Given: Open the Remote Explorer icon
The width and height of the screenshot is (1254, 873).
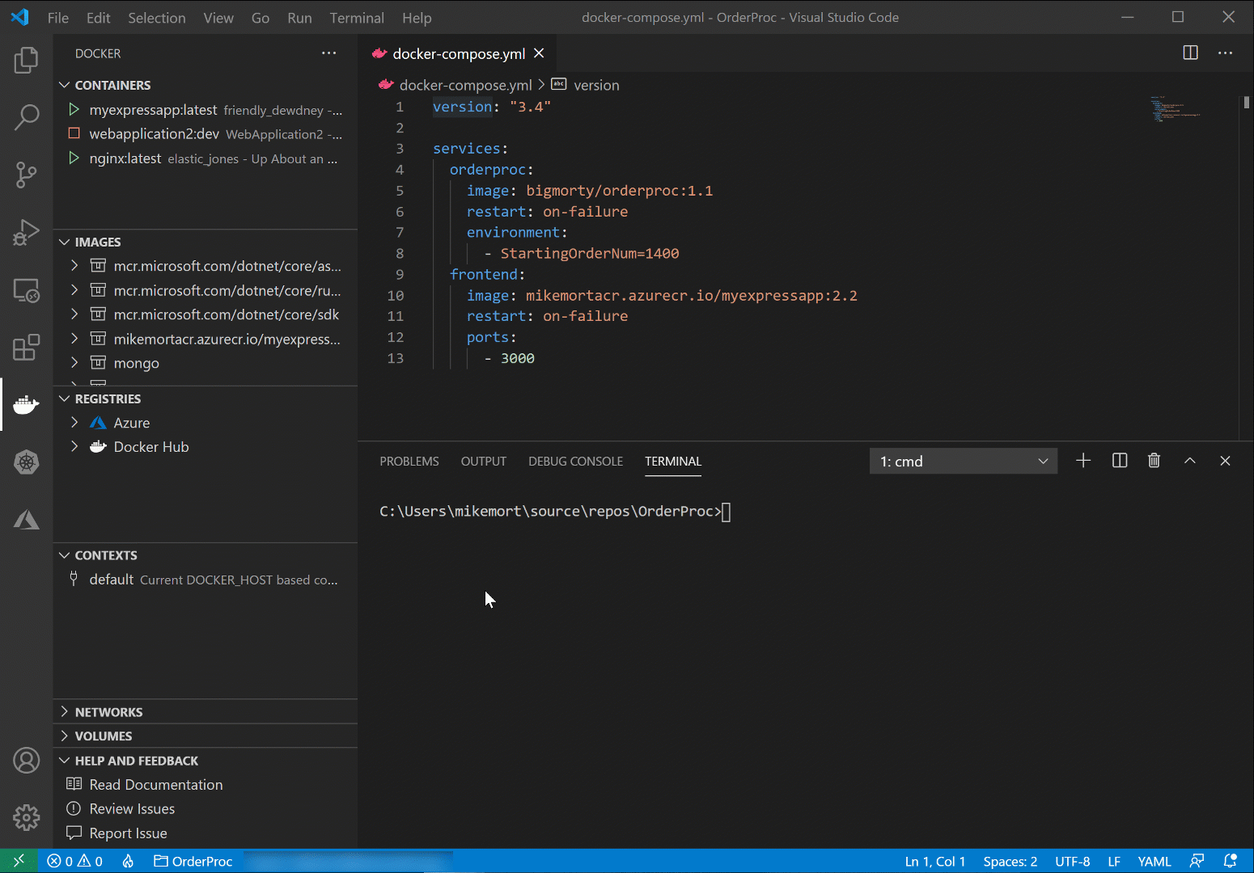Looking at the screenshot, I should pos(26,291).
